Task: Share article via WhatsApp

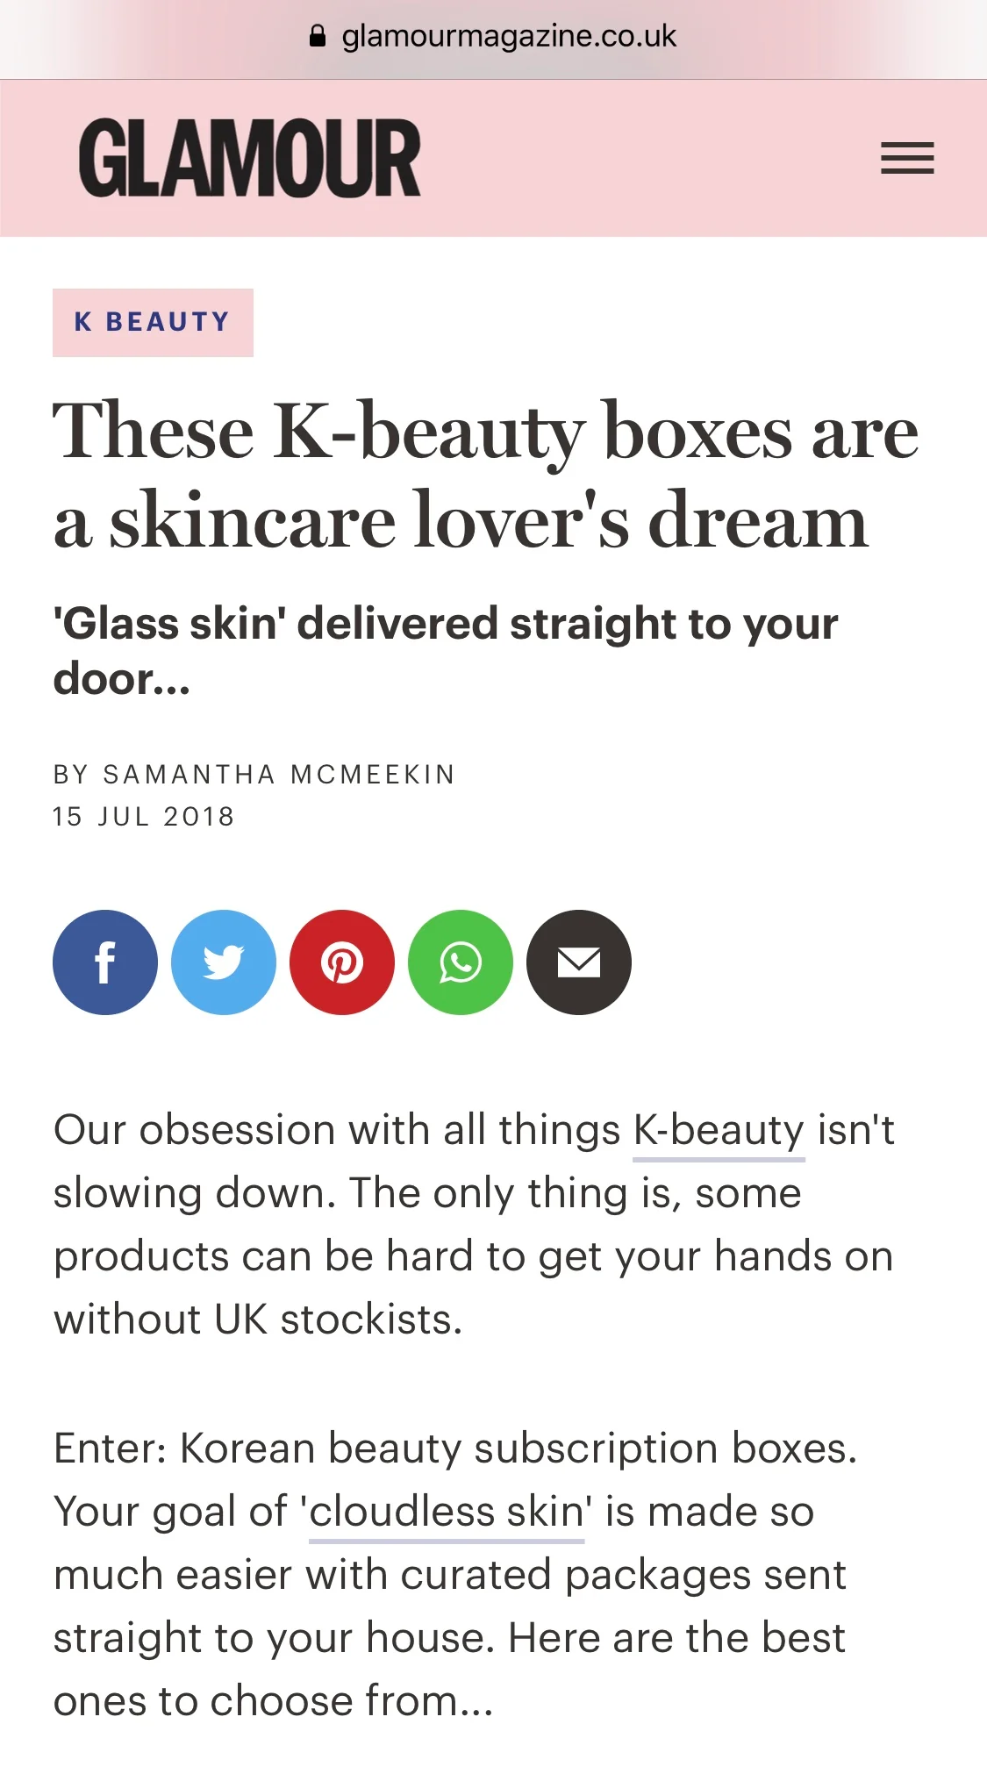Action: tap(461, 962)
